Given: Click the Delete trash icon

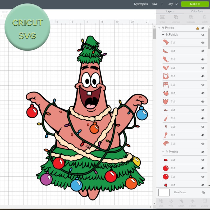Looking at the screenshot, I should pos(205,17).
